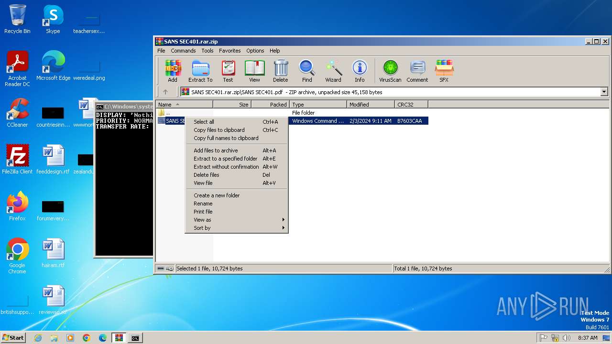Open the Favorites menu
Screen dimensions: 612x344
(x=230, y=51)
